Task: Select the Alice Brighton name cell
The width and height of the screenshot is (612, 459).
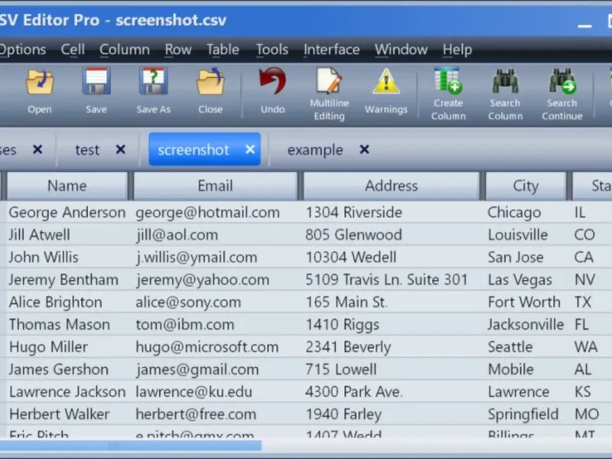Action: click(x=67, y=302)
